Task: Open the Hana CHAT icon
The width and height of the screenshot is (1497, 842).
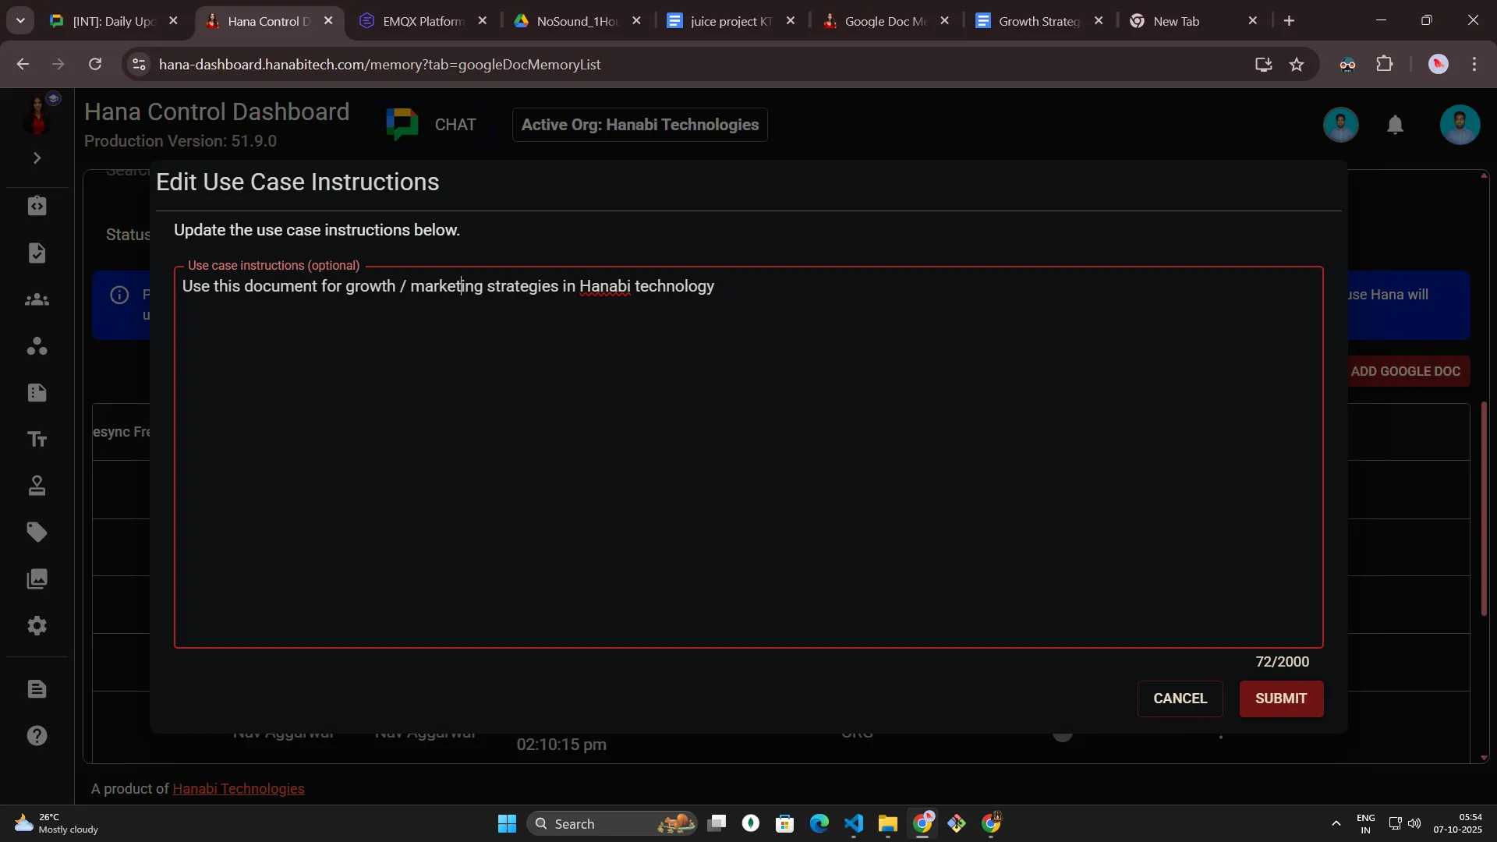Action: [403, 125]
